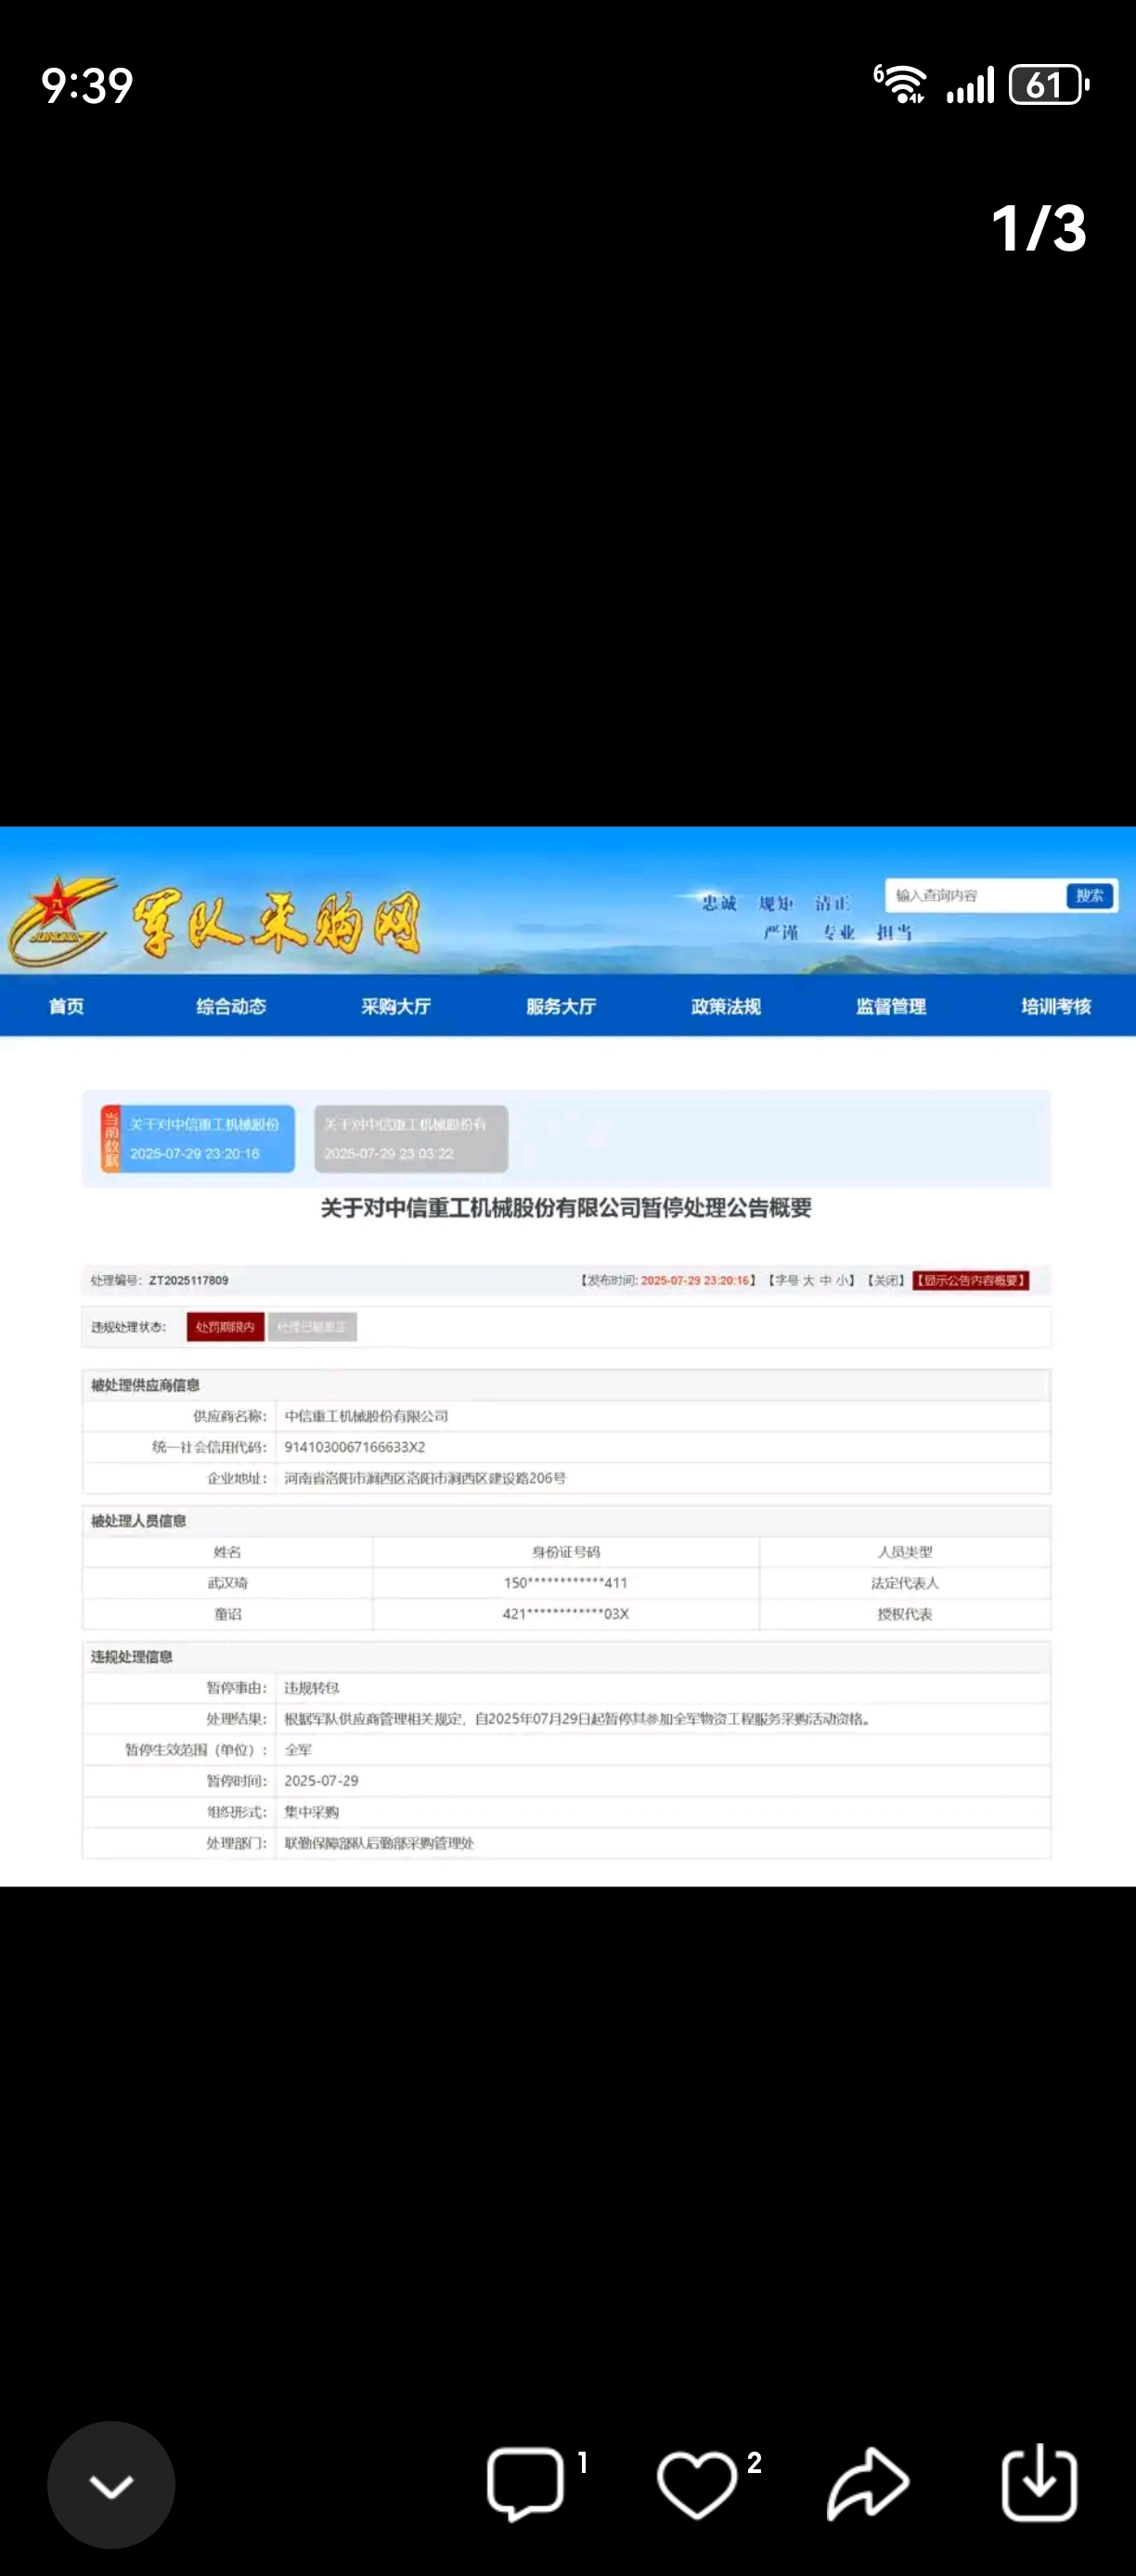1136x2576 pixels.
Task: Click the gray 处理已被更正 status tag
Action: [x=312, y=1327]
